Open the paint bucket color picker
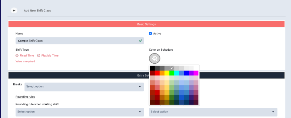This screenshot has width=291, height=118. pos(155,59)
